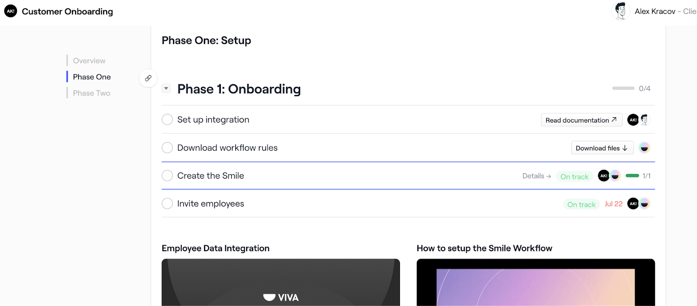Click the link/share icon beside the sidebar

point(148,78)
